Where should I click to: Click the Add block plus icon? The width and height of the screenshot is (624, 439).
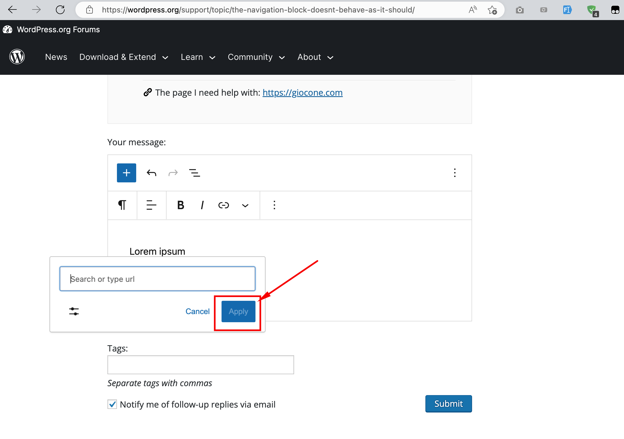(x=126, y=172)
